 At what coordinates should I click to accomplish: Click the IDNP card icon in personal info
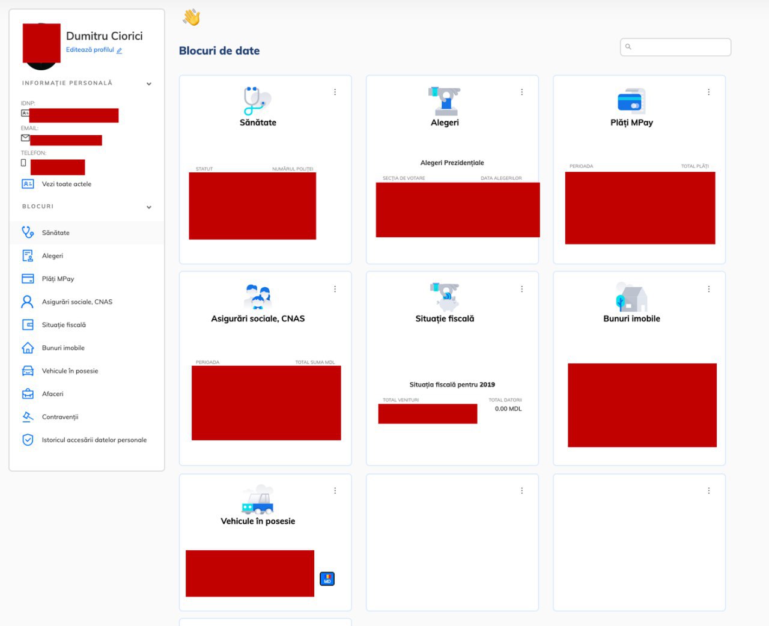pos(25,113)
